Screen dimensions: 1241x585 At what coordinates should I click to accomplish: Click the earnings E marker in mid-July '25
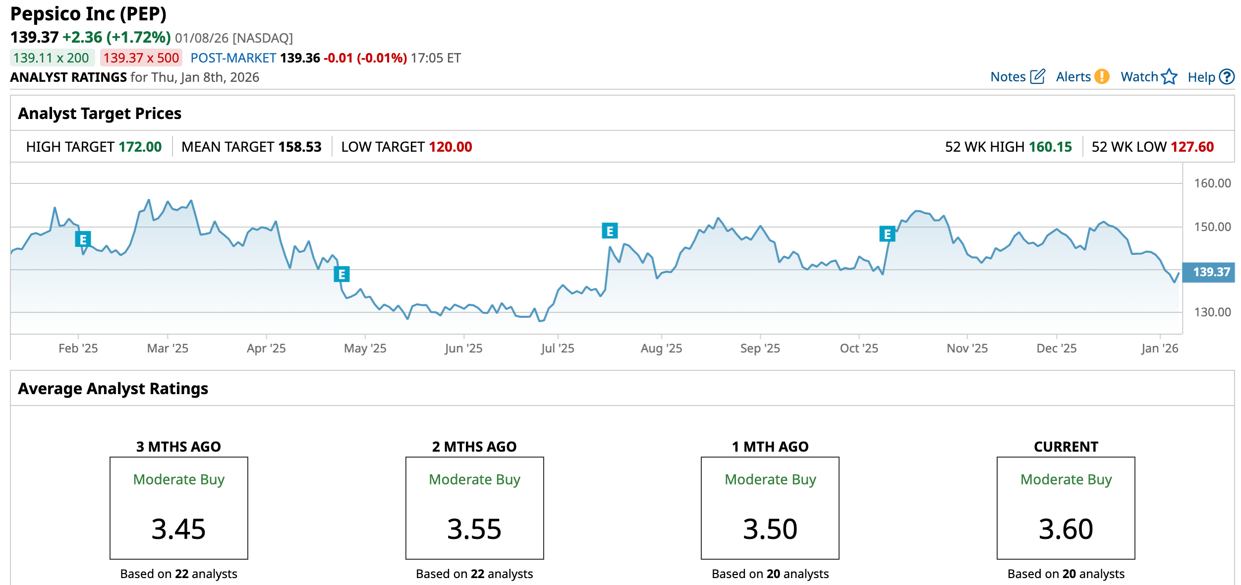(610, 231)
